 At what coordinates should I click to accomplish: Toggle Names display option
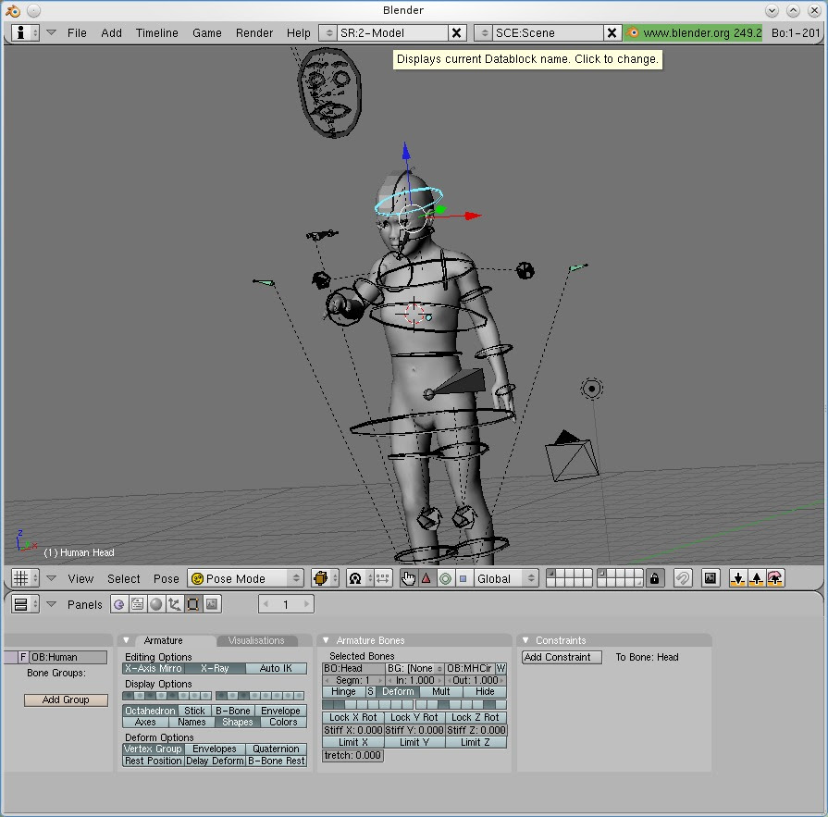point(192,722)
